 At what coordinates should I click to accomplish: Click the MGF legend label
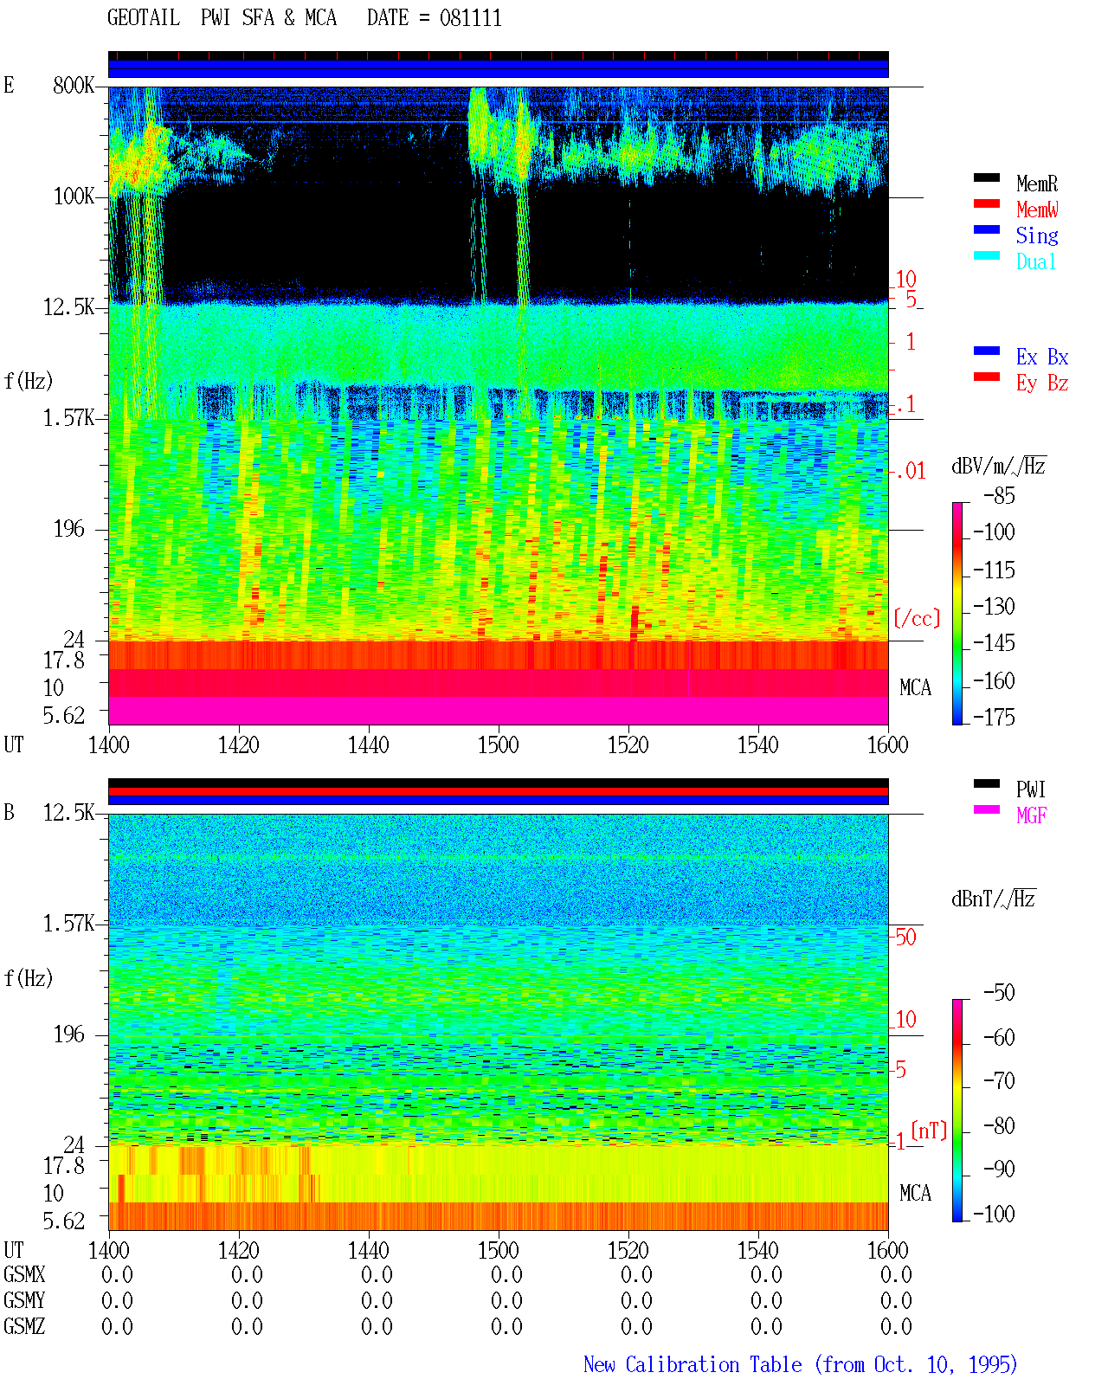point(1031,815)
